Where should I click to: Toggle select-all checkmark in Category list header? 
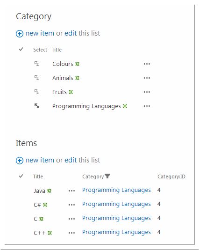[x=21, y=49]
